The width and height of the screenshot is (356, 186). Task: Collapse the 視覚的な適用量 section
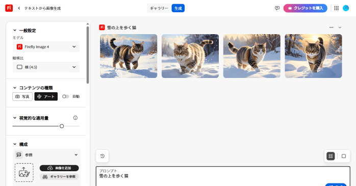coord(15,118)
